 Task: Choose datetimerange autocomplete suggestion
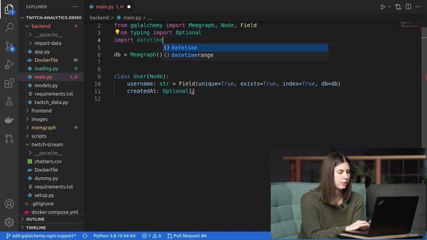point(245,55)
